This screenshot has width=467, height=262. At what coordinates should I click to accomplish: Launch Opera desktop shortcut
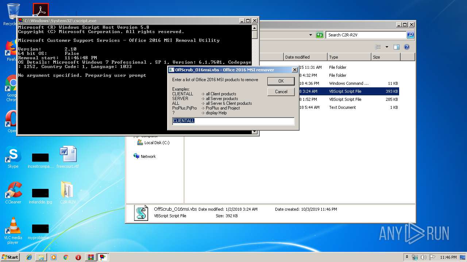click(12, 121)
